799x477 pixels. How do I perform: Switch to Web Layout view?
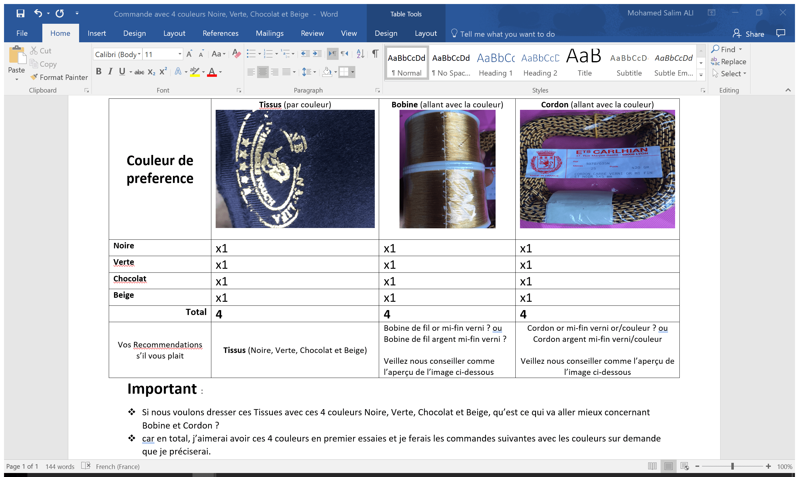point(684,466)
